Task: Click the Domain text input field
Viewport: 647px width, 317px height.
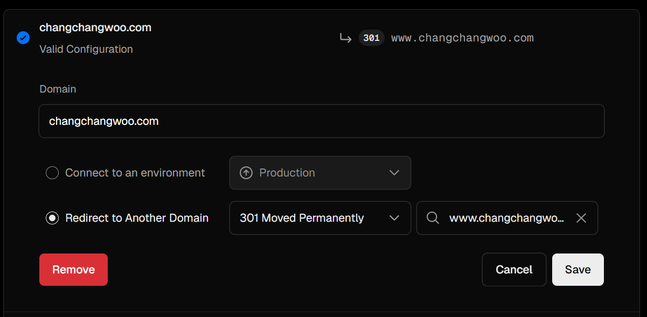Action: [x=321, y=121]
